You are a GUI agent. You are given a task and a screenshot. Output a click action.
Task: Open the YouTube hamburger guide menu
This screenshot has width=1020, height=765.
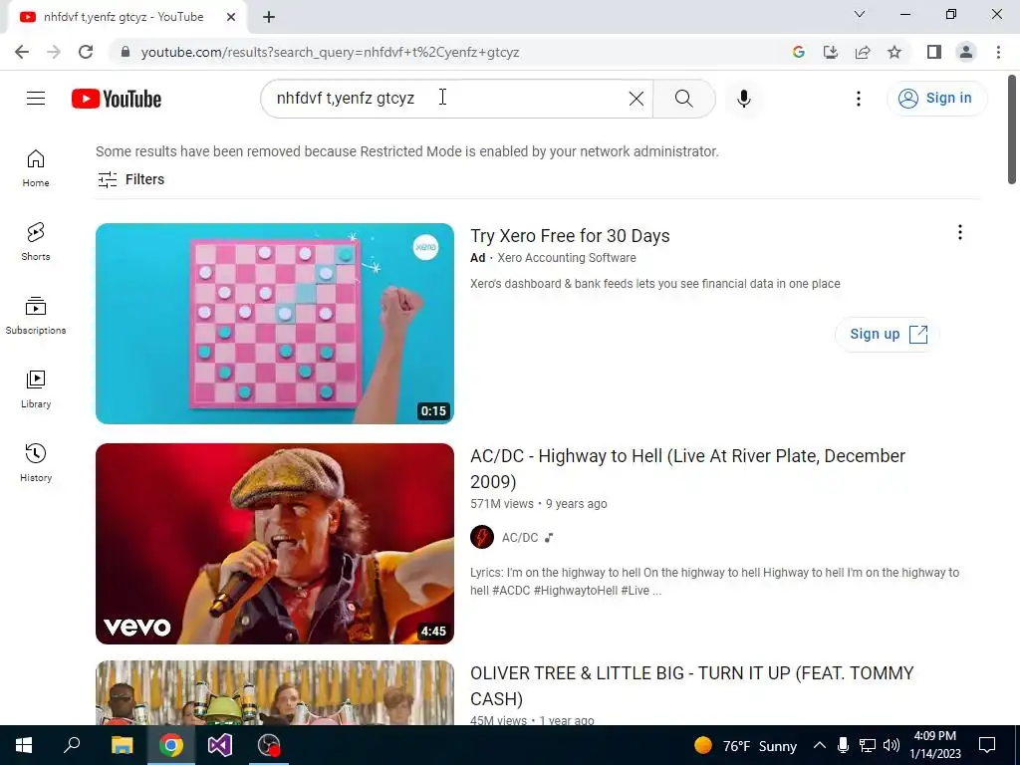[36, 99]
